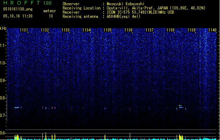Click the meteor label
This screenshot has width=220, height=140.
coord(50,11)
